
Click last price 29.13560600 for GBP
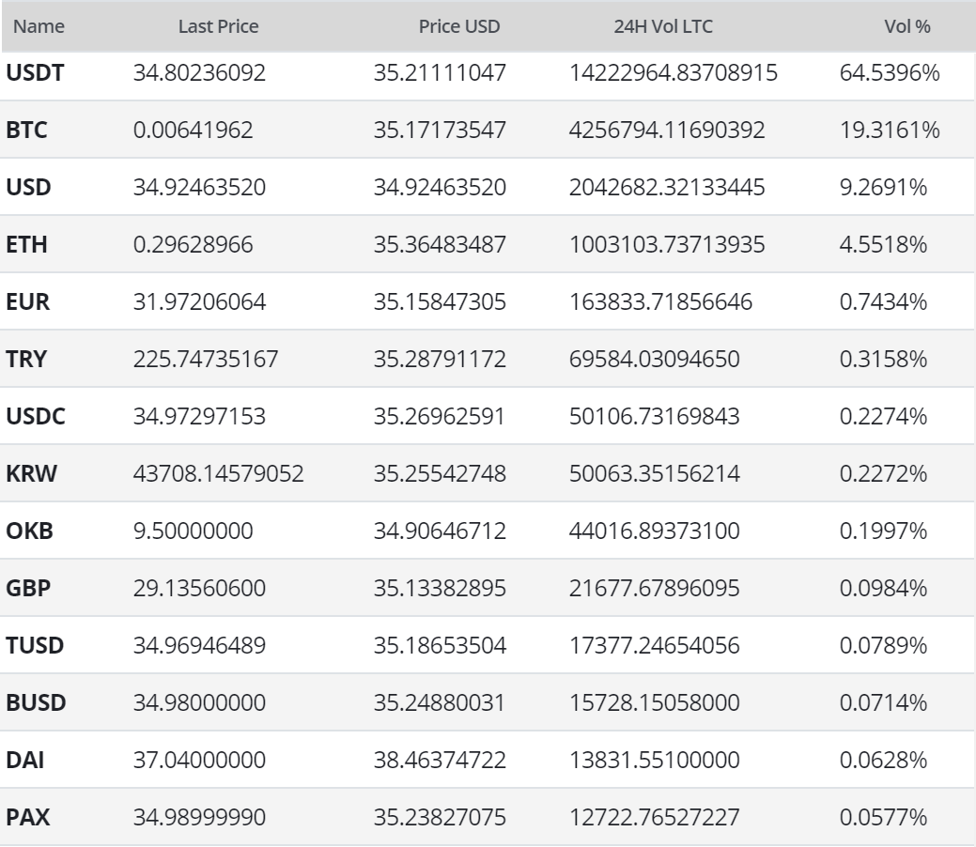tap(199, 588)
